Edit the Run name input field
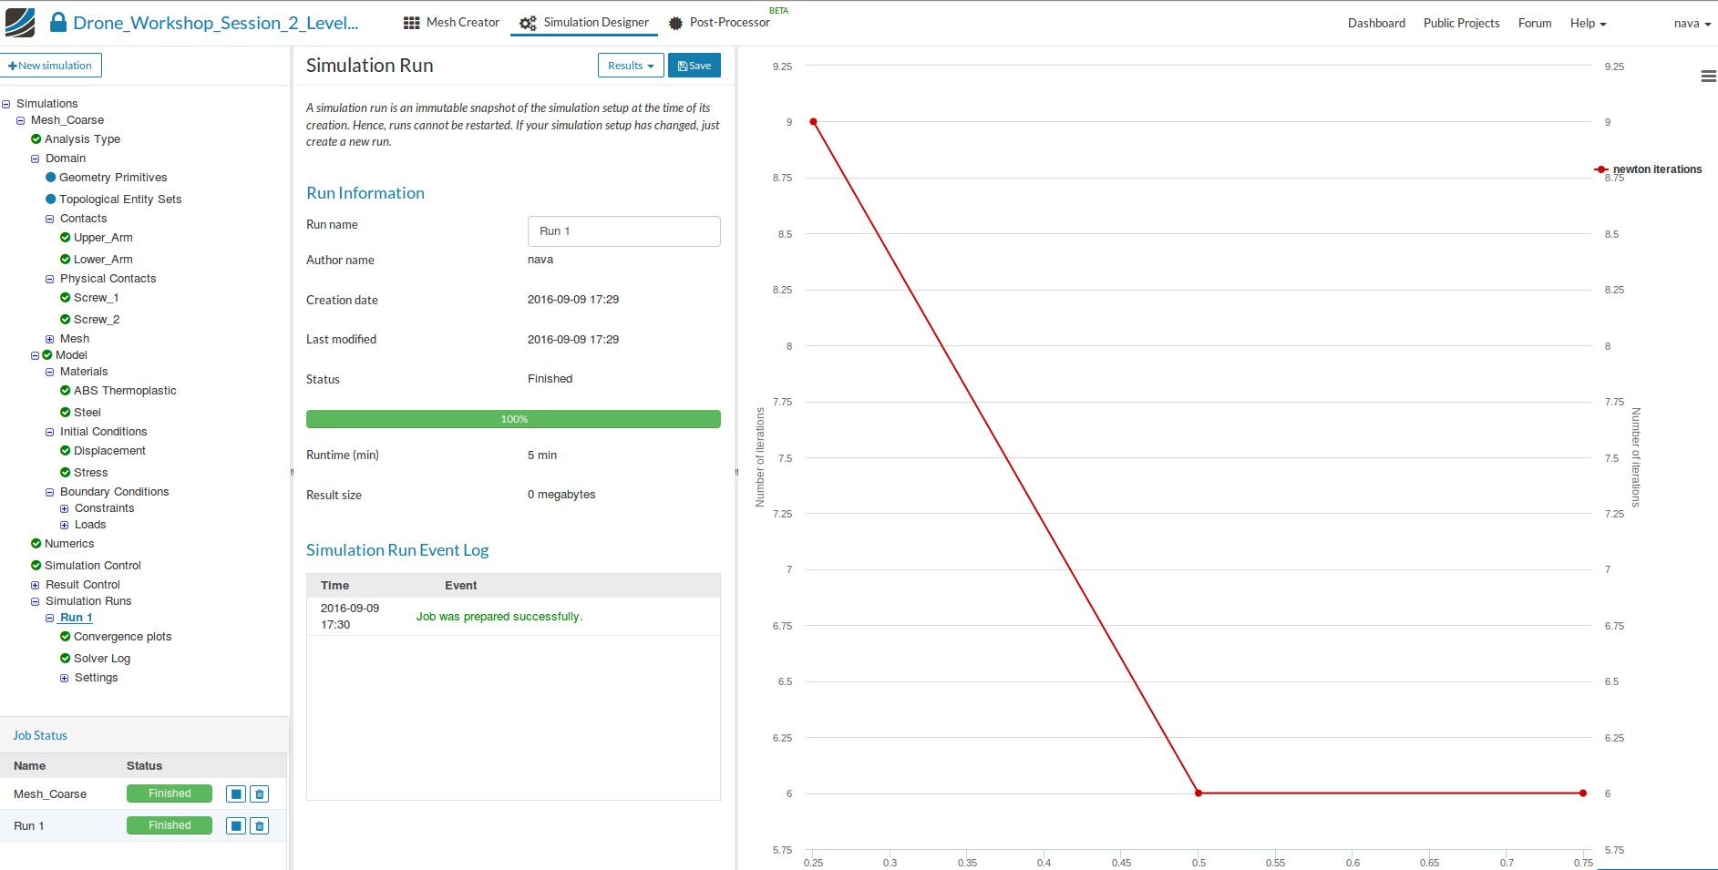This screenshot has height=870, width=1718. click(x=624, y=231)
